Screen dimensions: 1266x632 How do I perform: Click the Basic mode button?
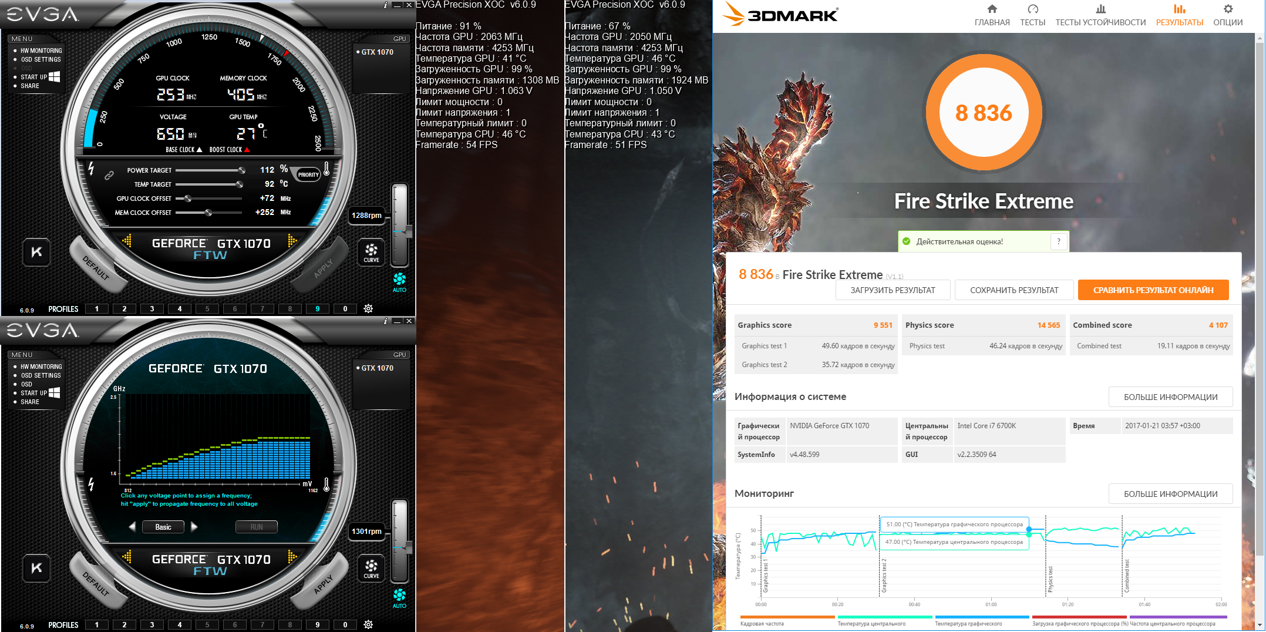pyautogui.click(x=163, y=527)
